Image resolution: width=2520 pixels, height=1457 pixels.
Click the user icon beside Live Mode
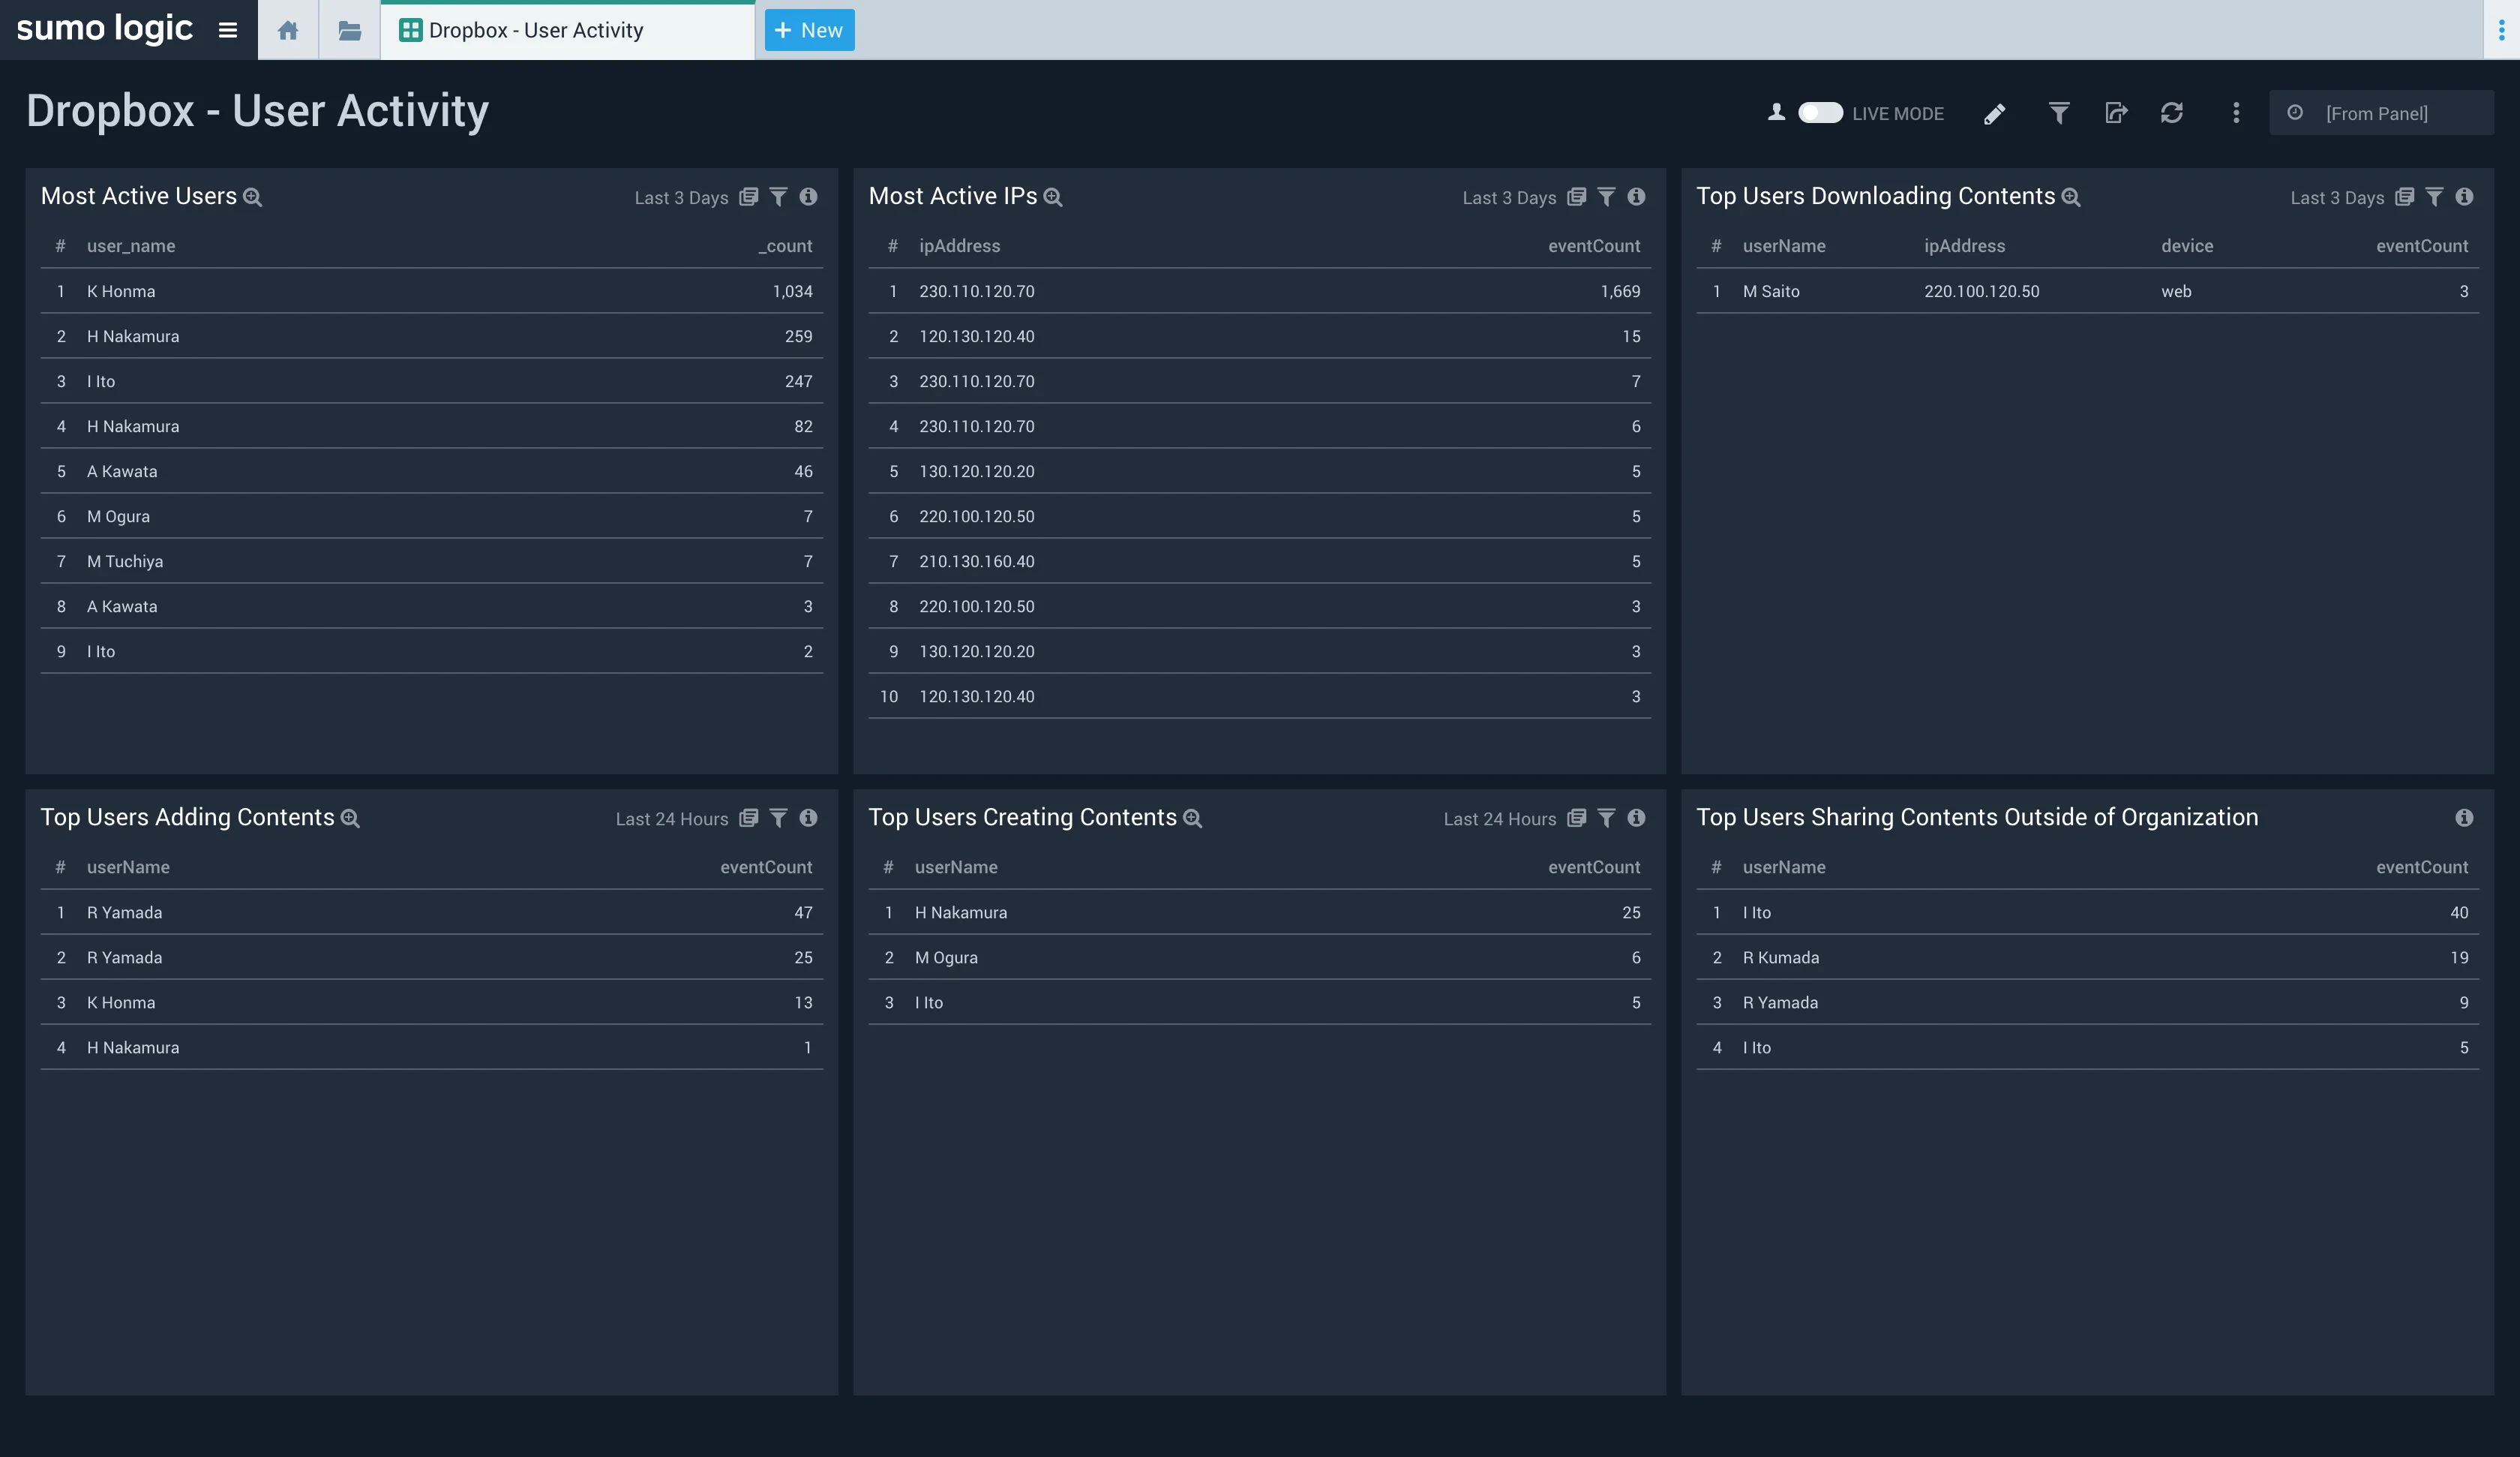pyautogui.click(x=1776, y=112)
